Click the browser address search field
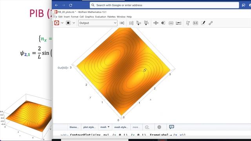The height and width of the screenshot is (141, 251). 164,5
